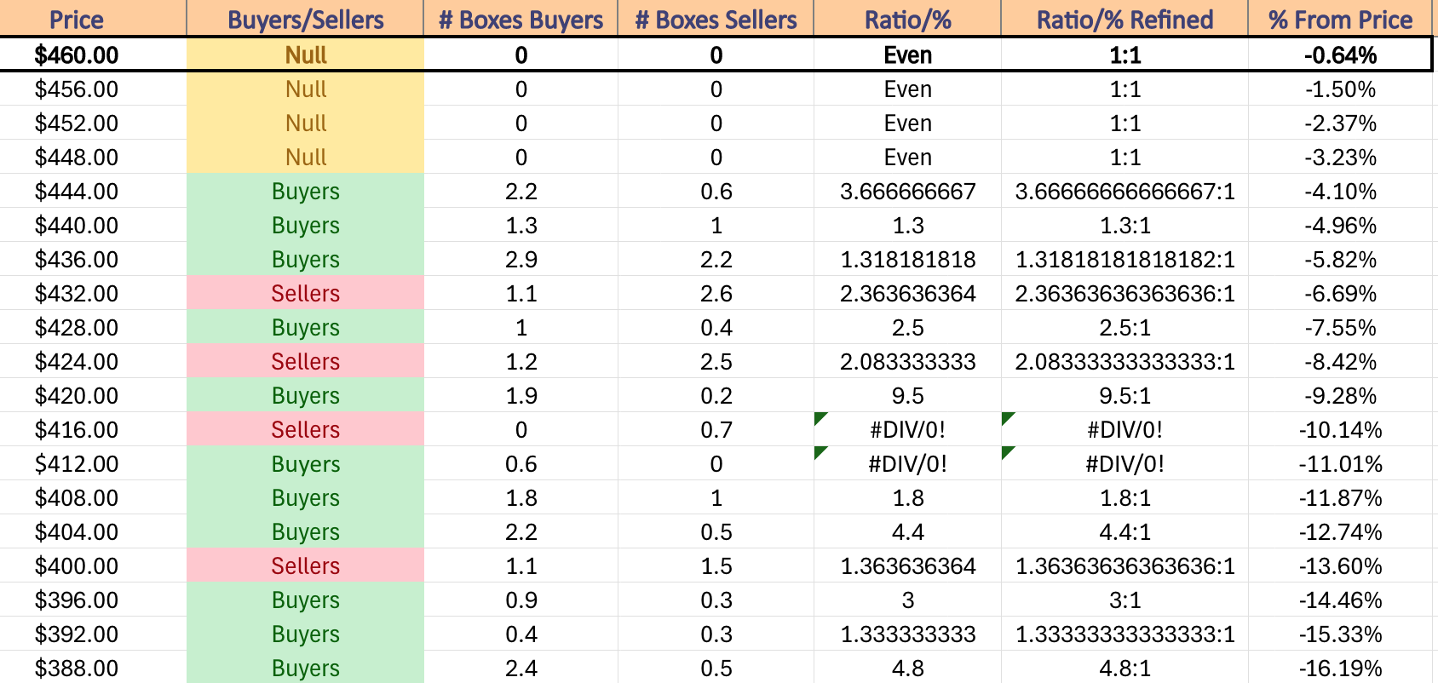
Task: Click the Sellers cell in $424.00 row
Action: 305,361
